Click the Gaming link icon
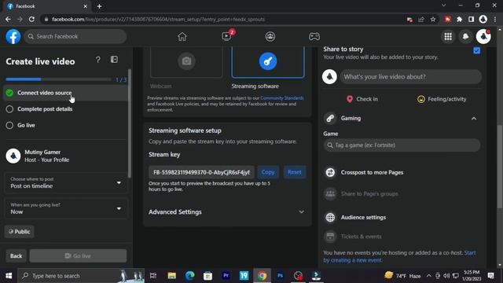Screen dimensions: 503x283 pyautogui.click(x=330, y=119)
